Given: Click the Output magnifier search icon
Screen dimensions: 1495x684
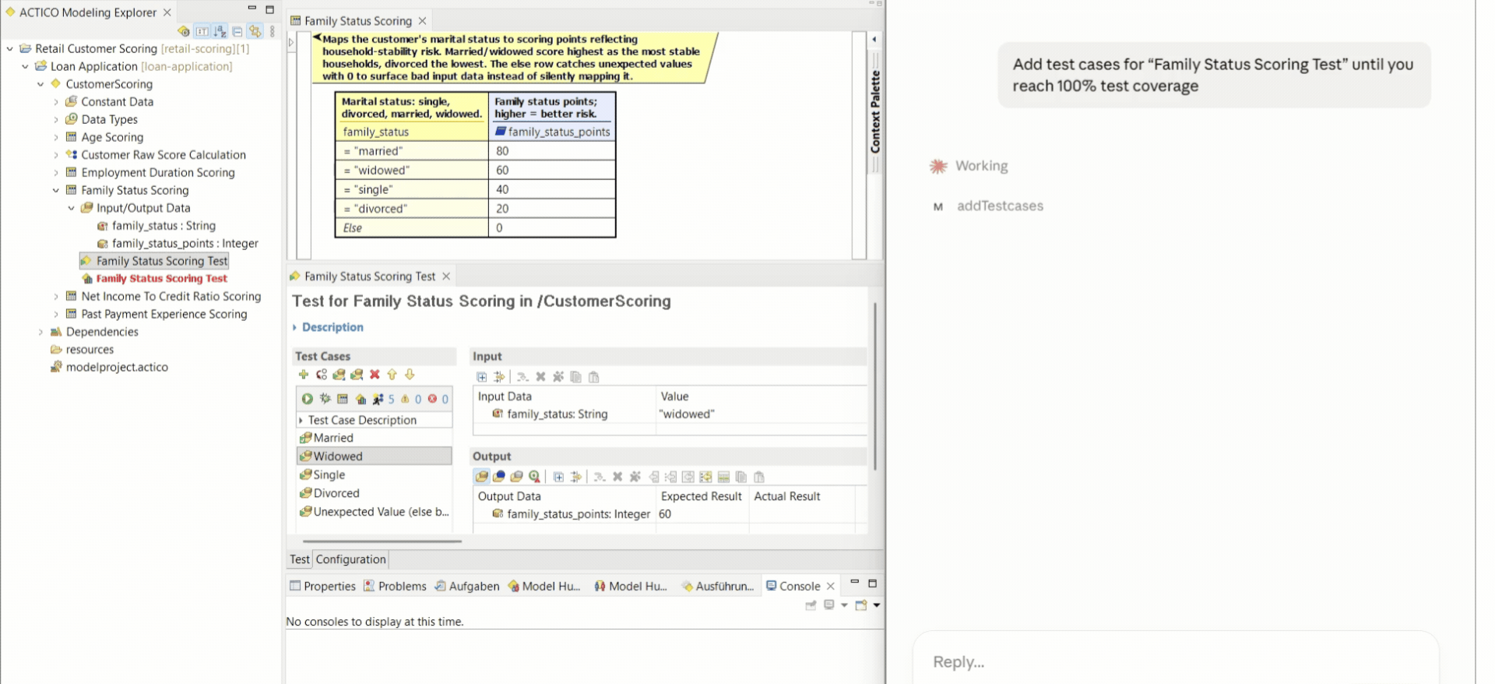Looking at the screenshot, I should click(x=534, y=477).
